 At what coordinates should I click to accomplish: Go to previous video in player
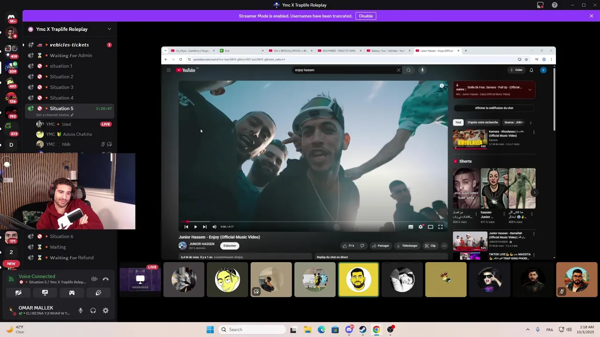(x=186, y=227)
